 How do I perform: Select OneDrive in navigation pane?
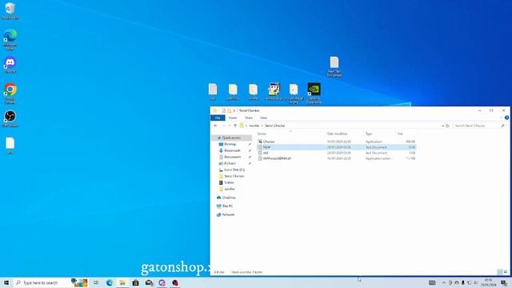(x=229, y=198)
